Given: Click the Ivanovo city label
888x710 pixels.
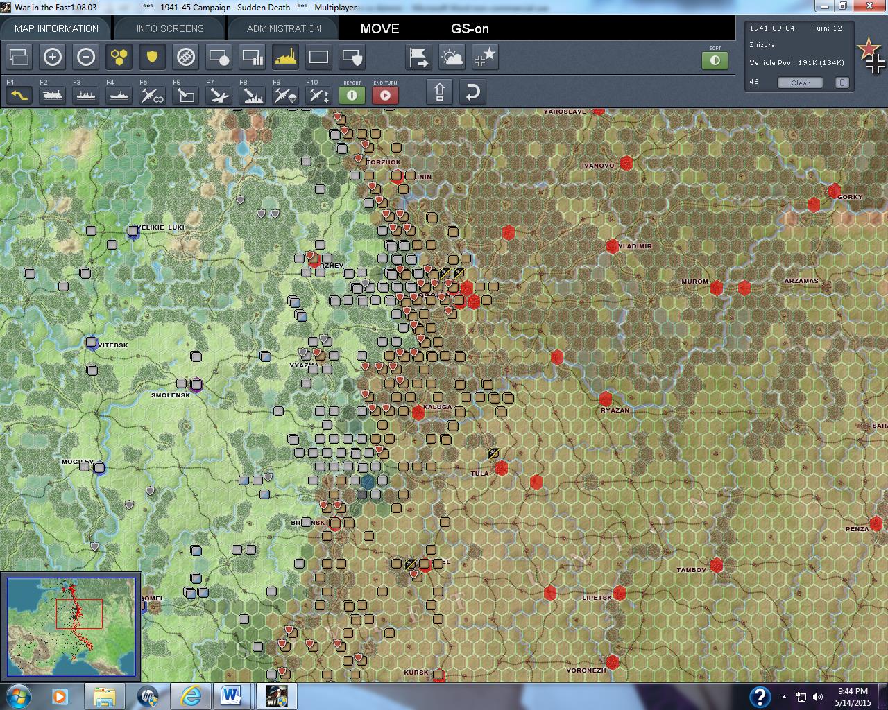Looking at the screenshot, I should (598, 166).
